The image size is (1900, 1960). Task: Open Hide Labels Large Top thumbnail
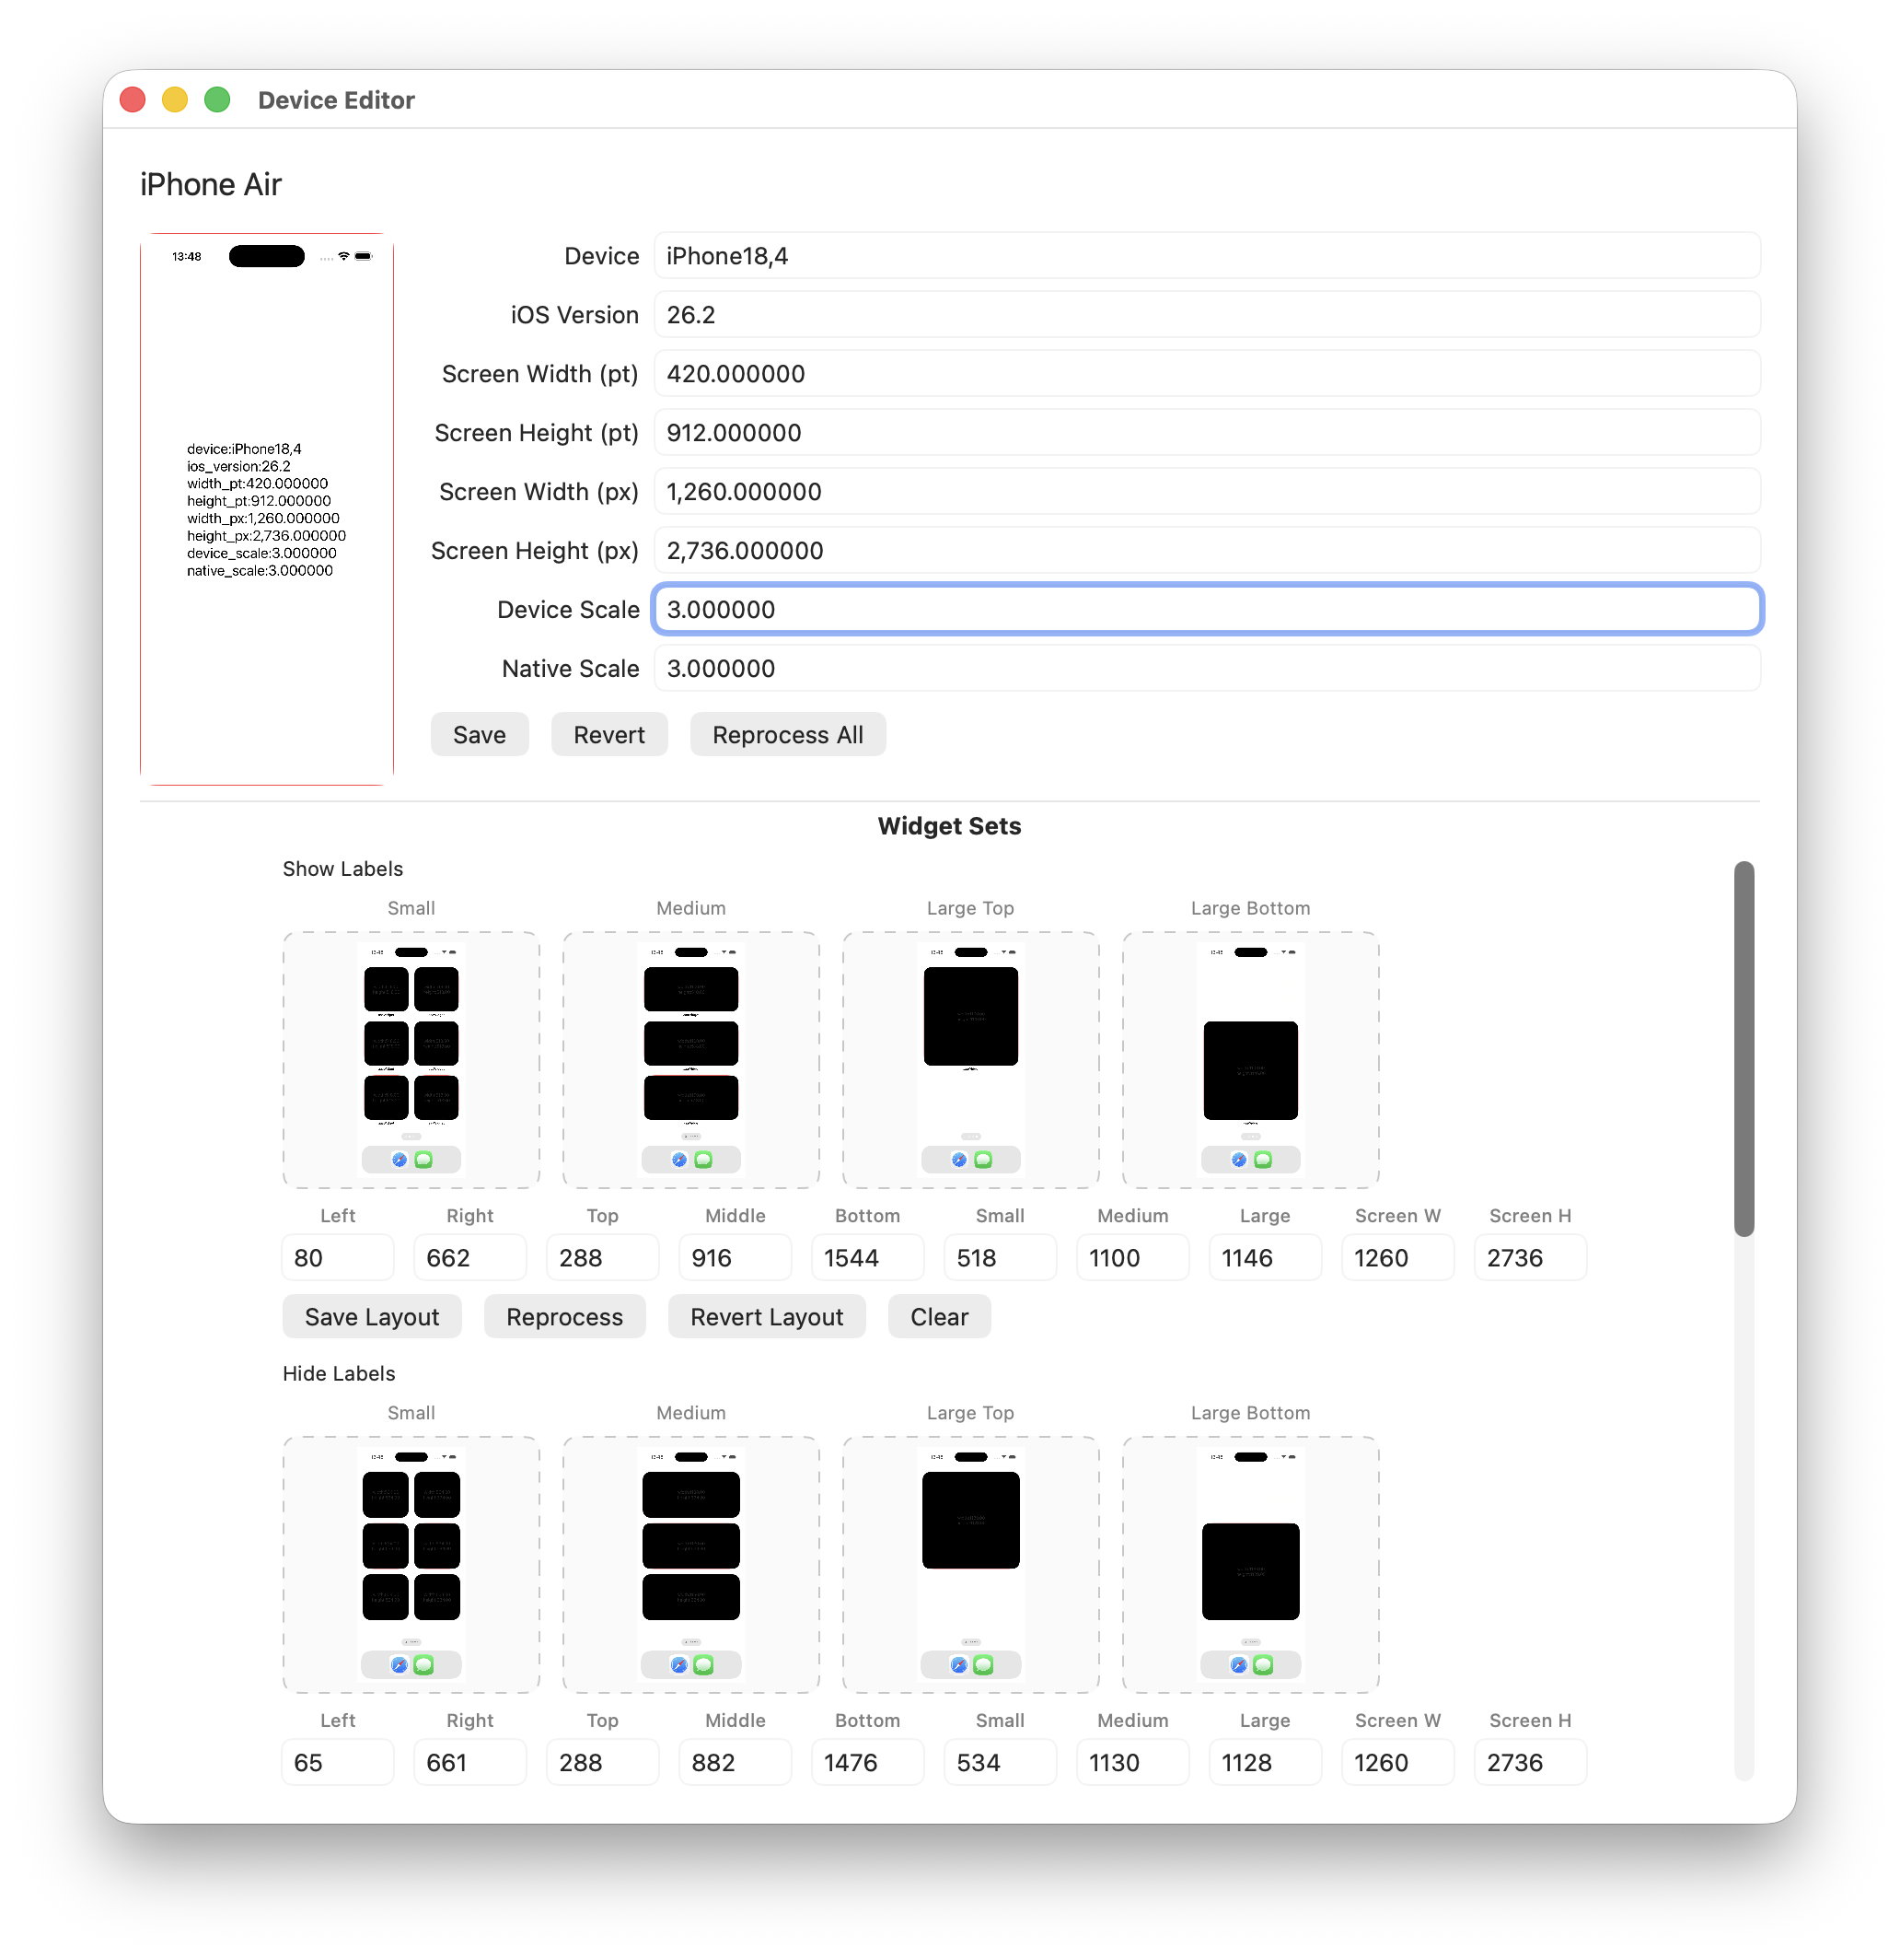coord(970,1565)
